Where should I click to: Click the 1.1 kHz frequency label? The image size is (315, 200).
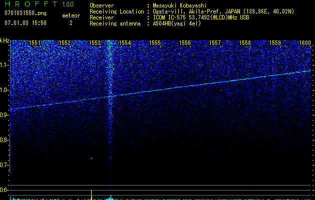click(x=5, y=65)
